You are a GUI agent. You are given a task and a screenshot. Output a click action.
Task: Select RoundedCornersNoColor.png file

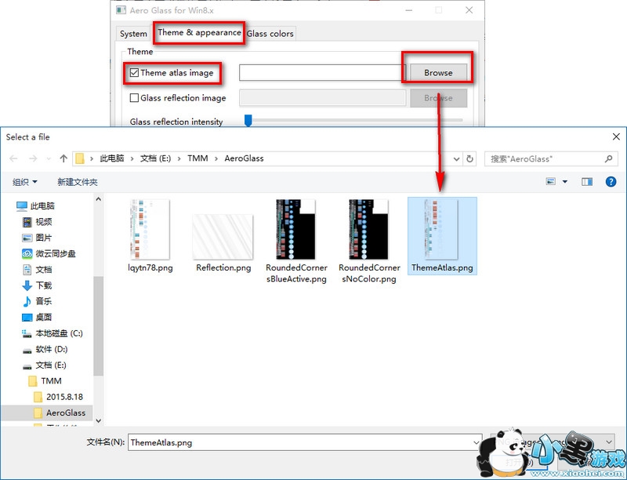coord(369,242)
